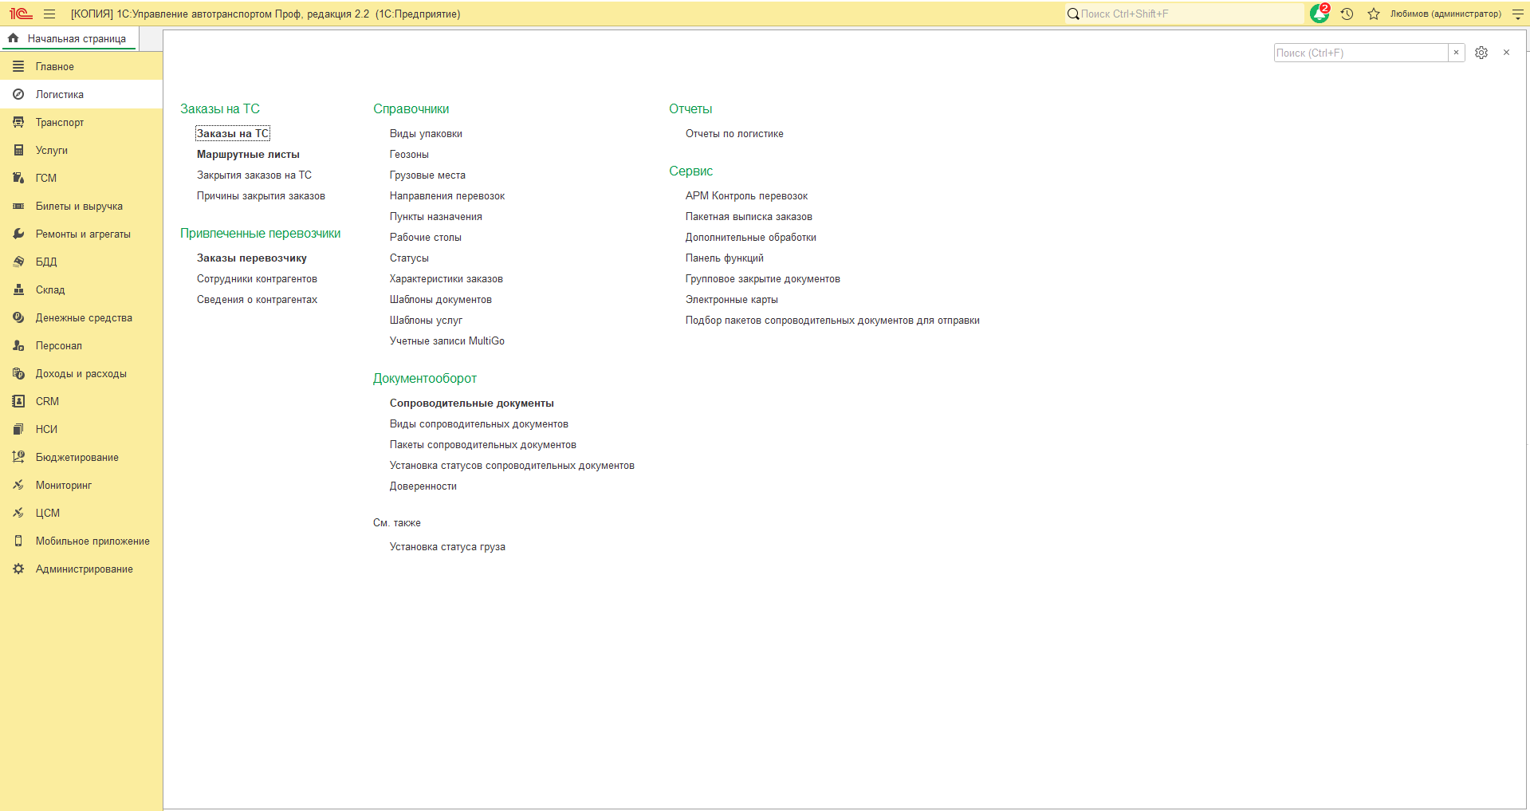Viewport: 1530px width, 811px height.
Task: Open the Маршрутные листы link
Action: (x=248, y=155)
